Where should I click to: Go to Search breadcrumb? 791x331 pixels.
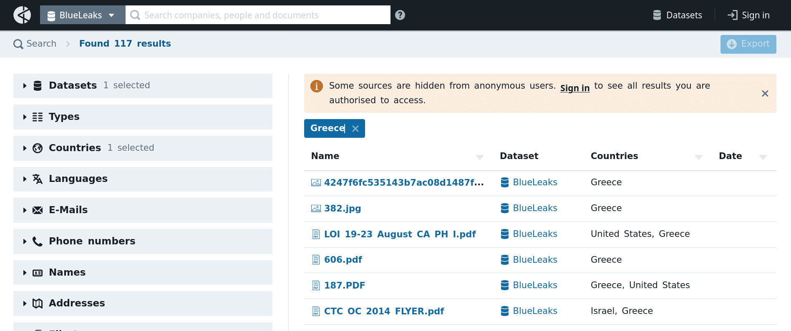pos(35,44)
